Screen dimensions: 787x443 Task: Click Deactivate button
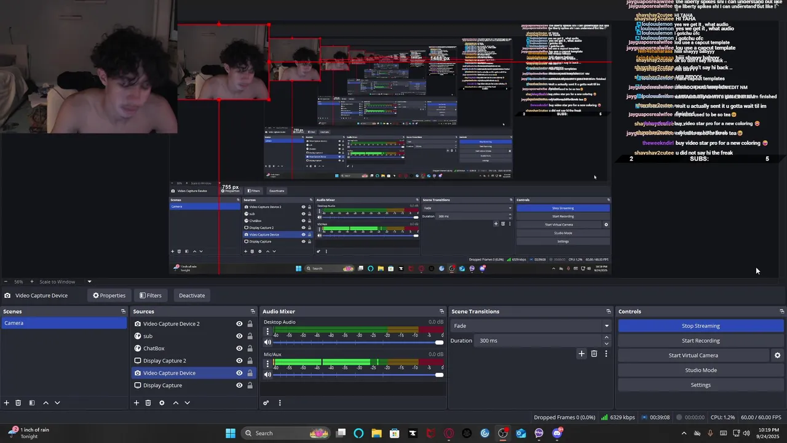click(192, 295)
